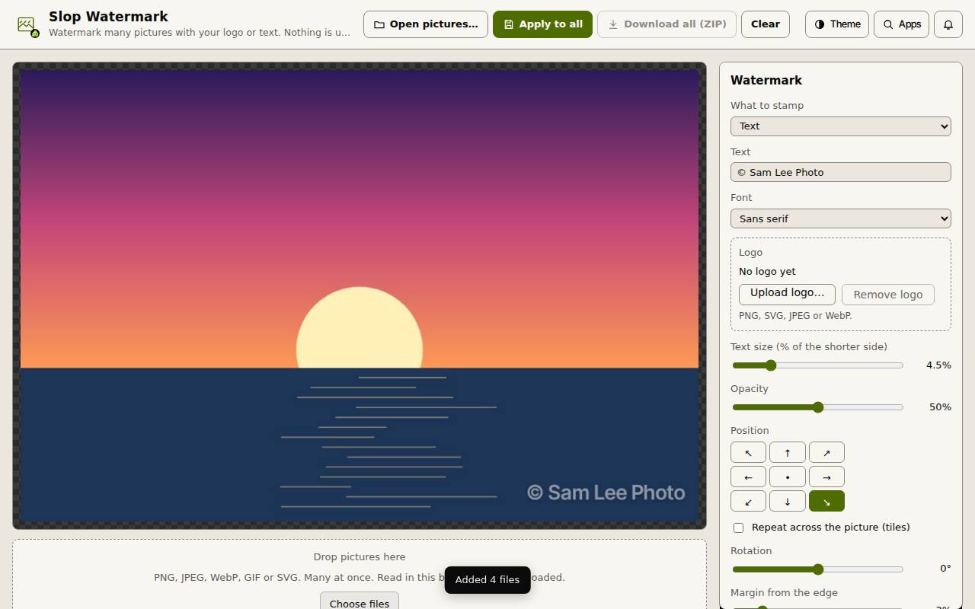Set position to top-right arrow
Screen dimensions: 975x609
[x=826, y=452]
